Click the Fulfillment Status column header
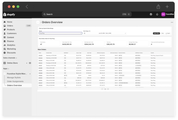178x120 pixels. [x=139, y=53]
